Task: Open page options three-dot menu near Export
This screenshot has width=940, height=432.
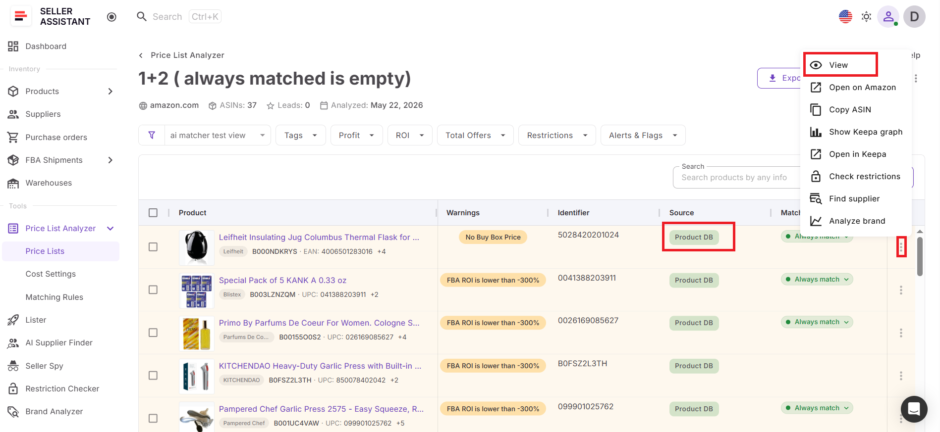Action: click(916, 78)
